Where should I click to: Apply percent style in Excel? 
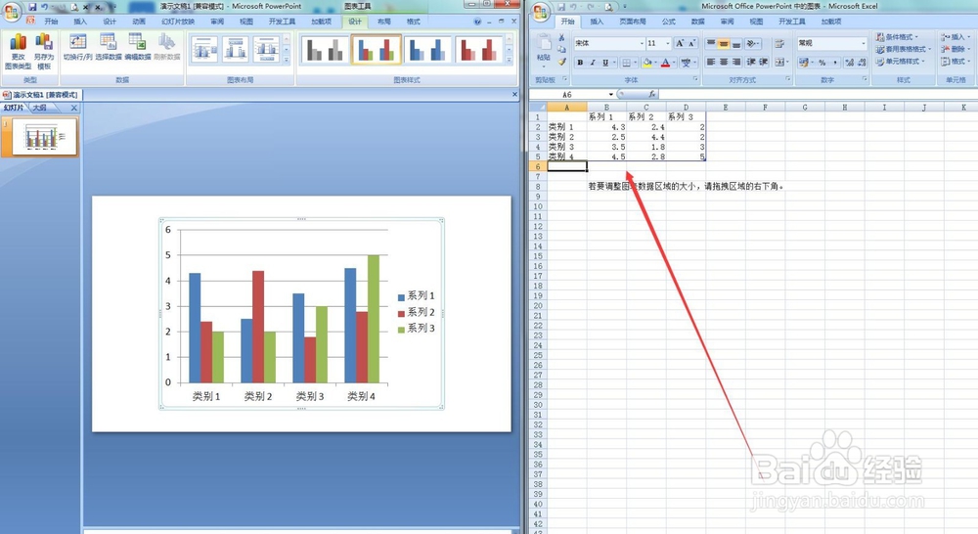pyautogui.click(x=822, y=63)
